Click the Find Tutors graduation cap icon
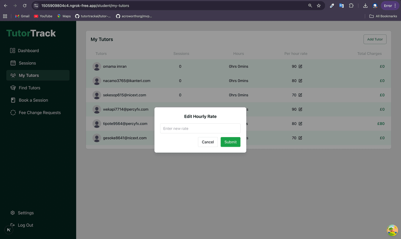Viewport: 401px width, 239px height. pos(13,88)
